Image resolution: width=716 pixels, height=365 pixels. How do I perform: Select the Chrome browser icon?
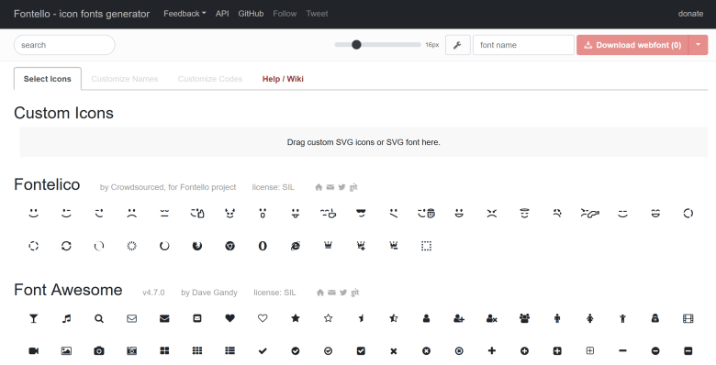230,246
